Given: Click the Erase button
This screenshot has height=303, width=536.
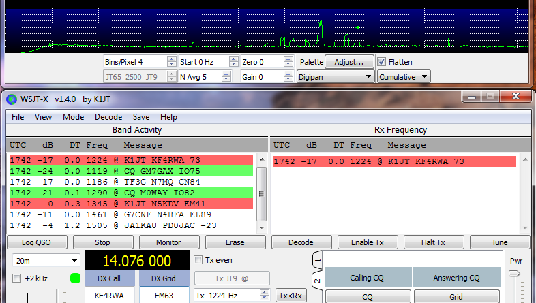Looking at the screenshot, I should 235,242.
